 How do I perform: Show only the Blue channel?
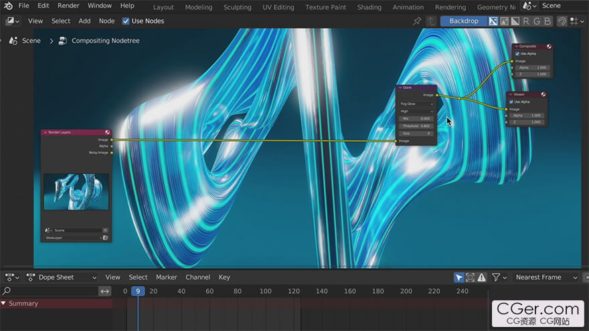pos(548,21)
